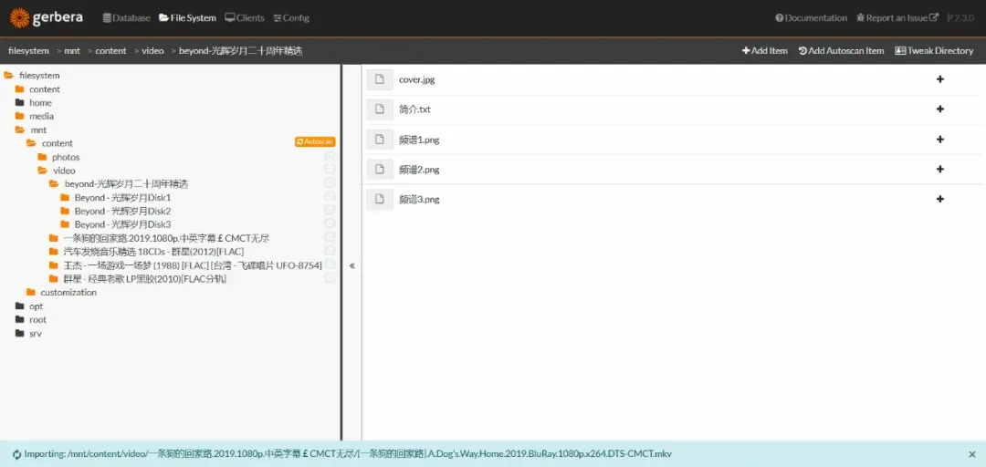Add 频谱2.png using its plus icon
This screenshot has width=986, height=467.
[x=939, y=170]
